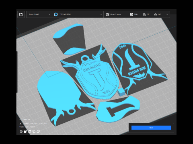193x144 pixels.
Task: Click the model dimensions text in mm
Action: click(27, 127)
